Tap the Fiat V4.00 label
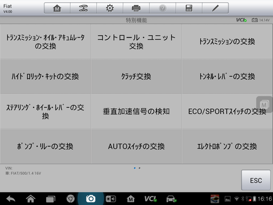Image resolution: width=273 pixels, height=205 pixels. [7, 9]
